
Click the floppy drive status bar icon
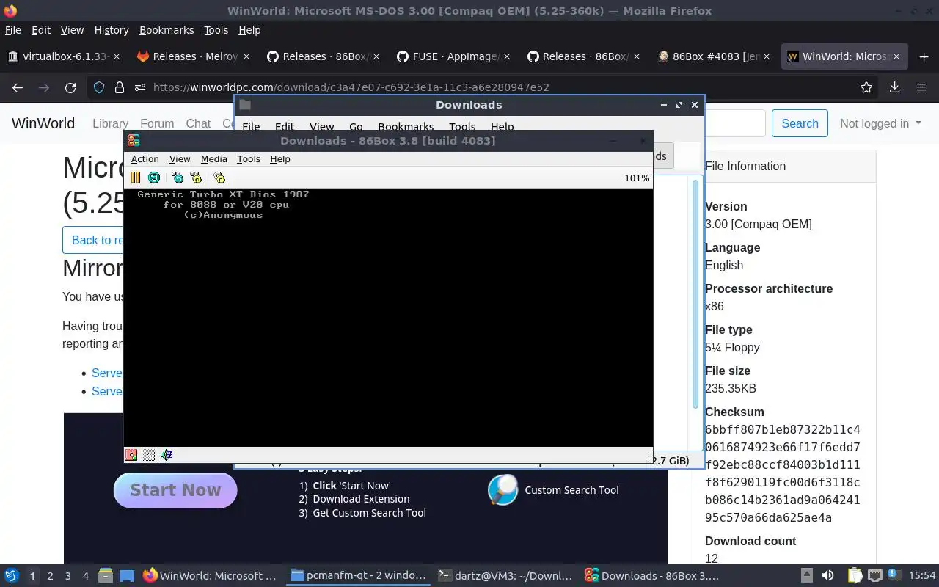click(x=131, y=455)
